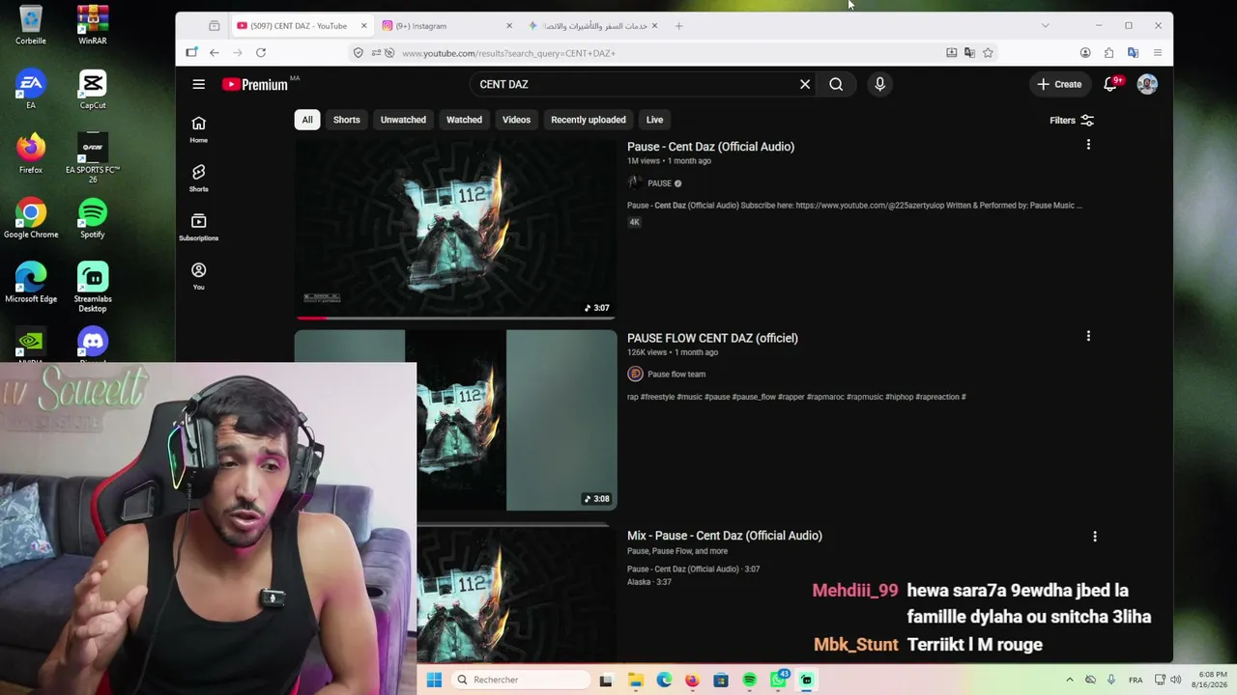The image size is (1237, 695).
Task: Filter results by Shorts chip
Action: pos(346,120)
